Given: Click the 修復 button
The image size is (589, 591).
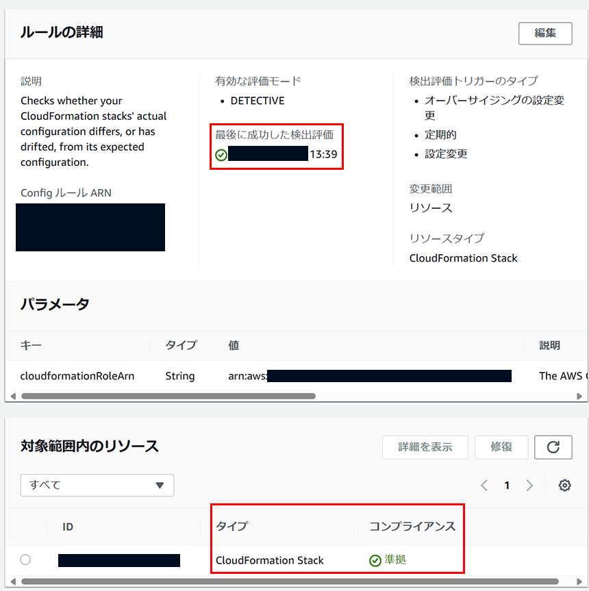Looking at the screenshot, I should pyautogui.click(x=501, y=447).
